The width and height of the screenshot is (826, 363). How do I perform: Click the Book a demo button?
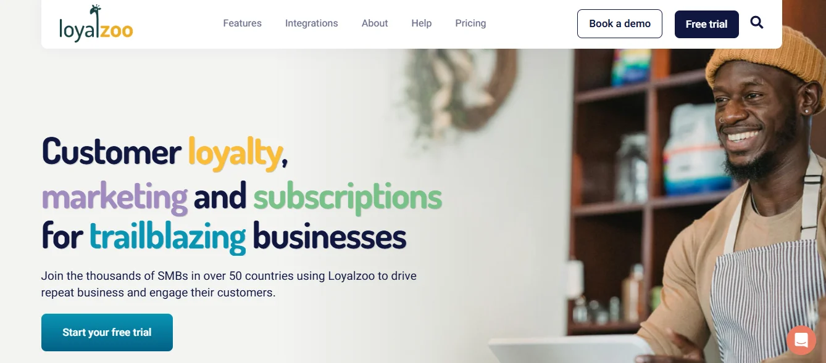pyautogui.click(x=620, y=24)
